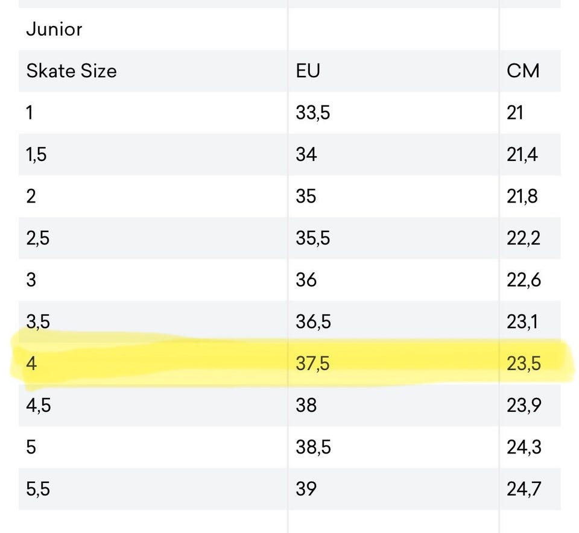Click the CM column header
This screenshot has height=533, width=579.
[x=523, y=71]
